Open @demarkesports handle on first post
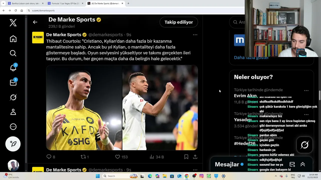Viewport: 321px width, 180px height. tap(106, 35)
